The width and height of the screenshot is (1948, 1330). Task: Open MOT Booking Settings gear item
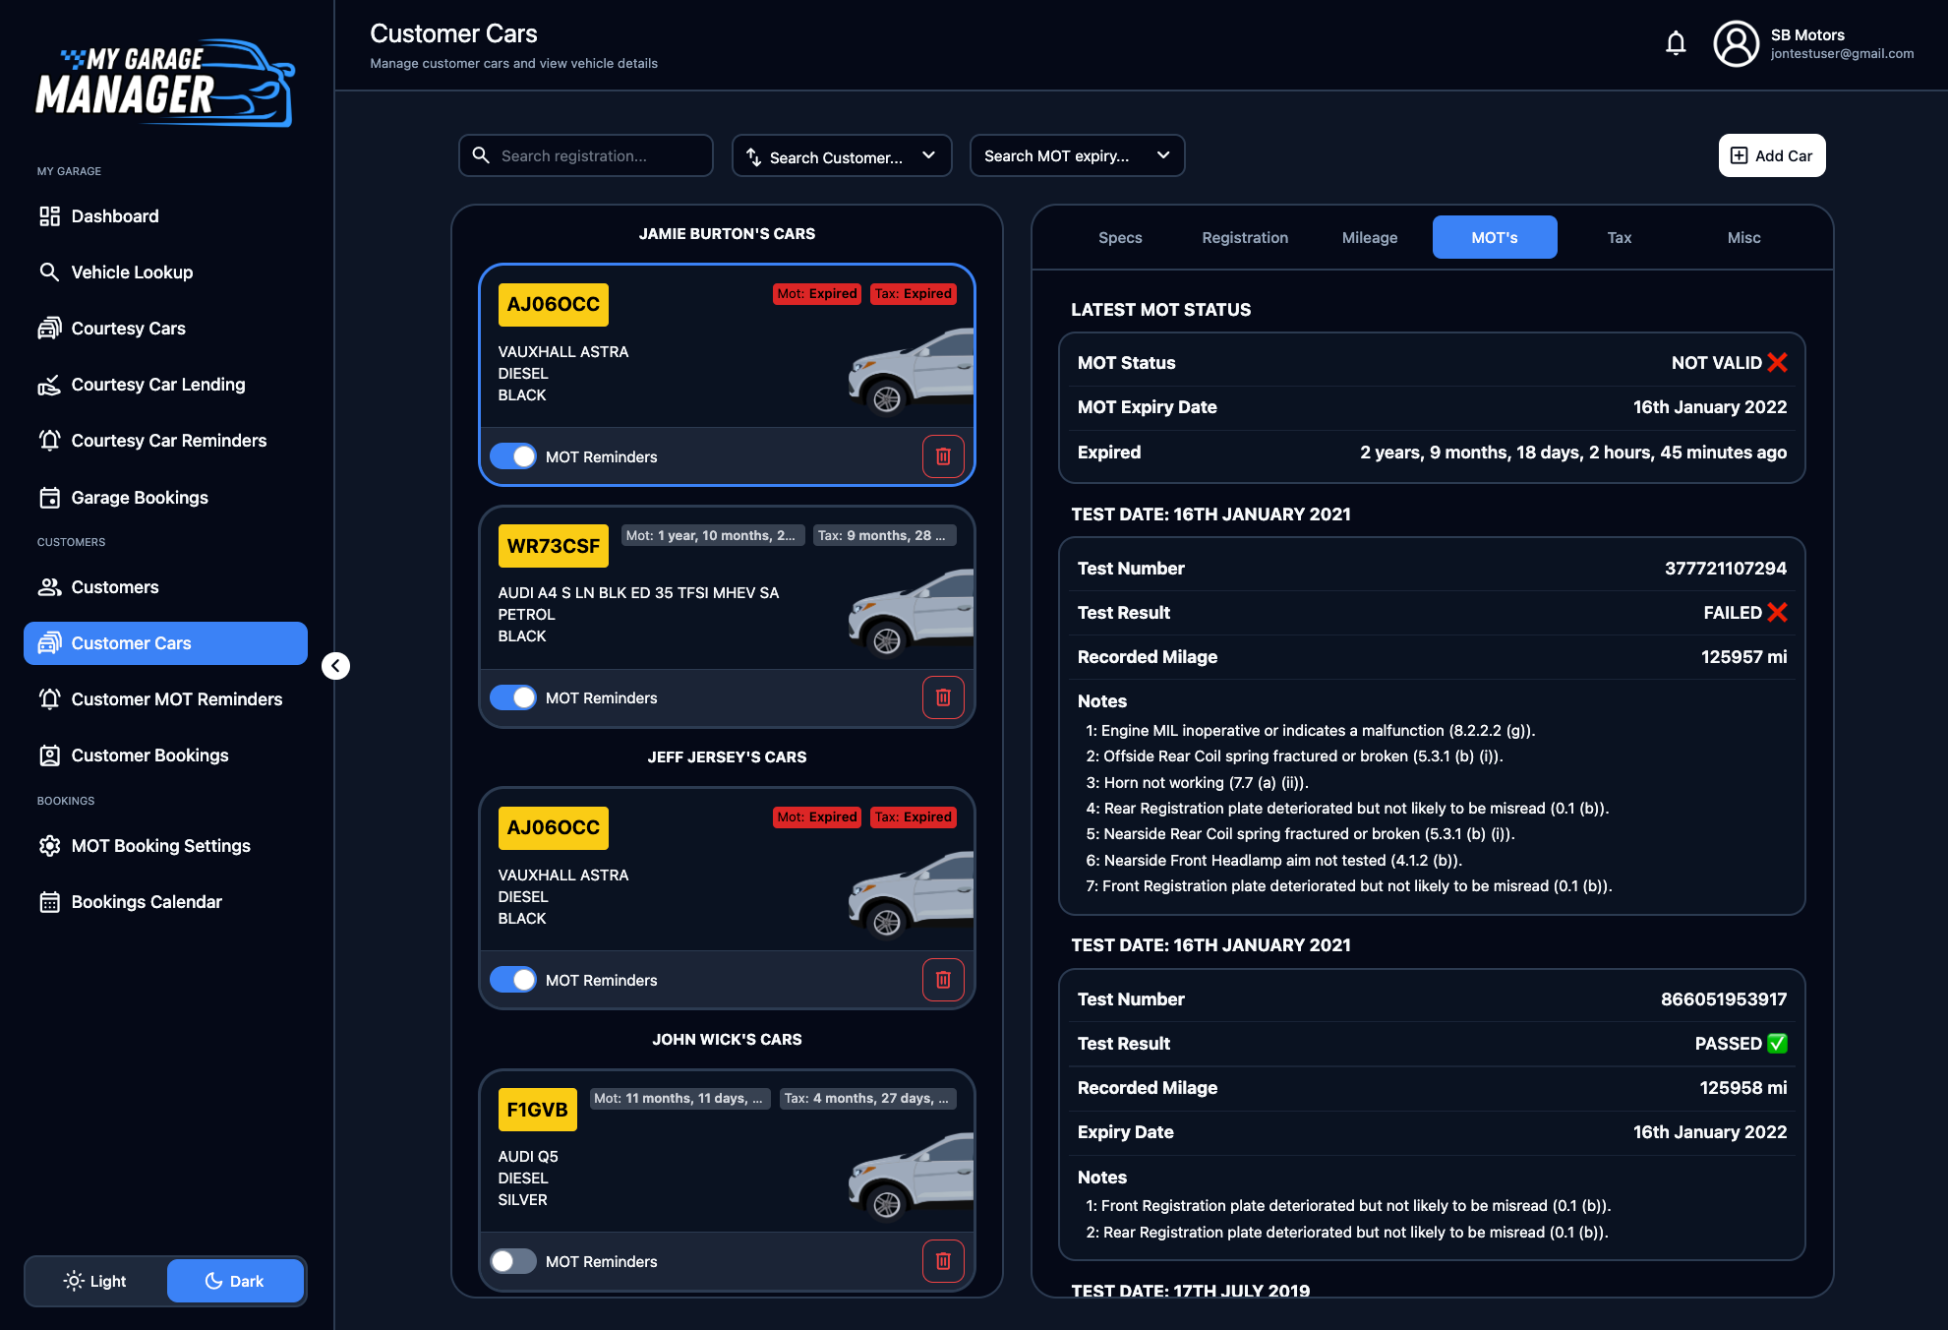coord(160,846)
